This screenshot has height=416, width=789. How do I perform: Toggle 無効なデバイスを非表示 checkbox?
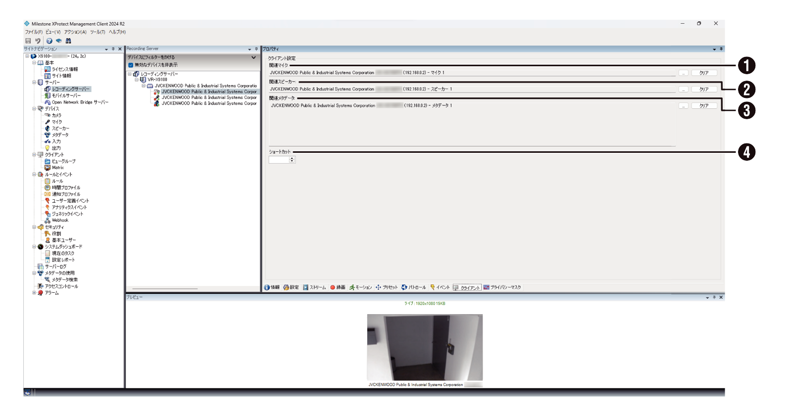coord(131,65)
